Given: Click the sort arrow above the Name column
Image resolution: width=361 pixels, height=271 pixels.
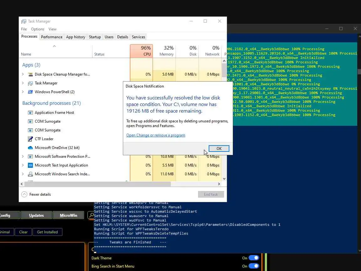Looking at the screenshot, I should [x=54, y=46].
